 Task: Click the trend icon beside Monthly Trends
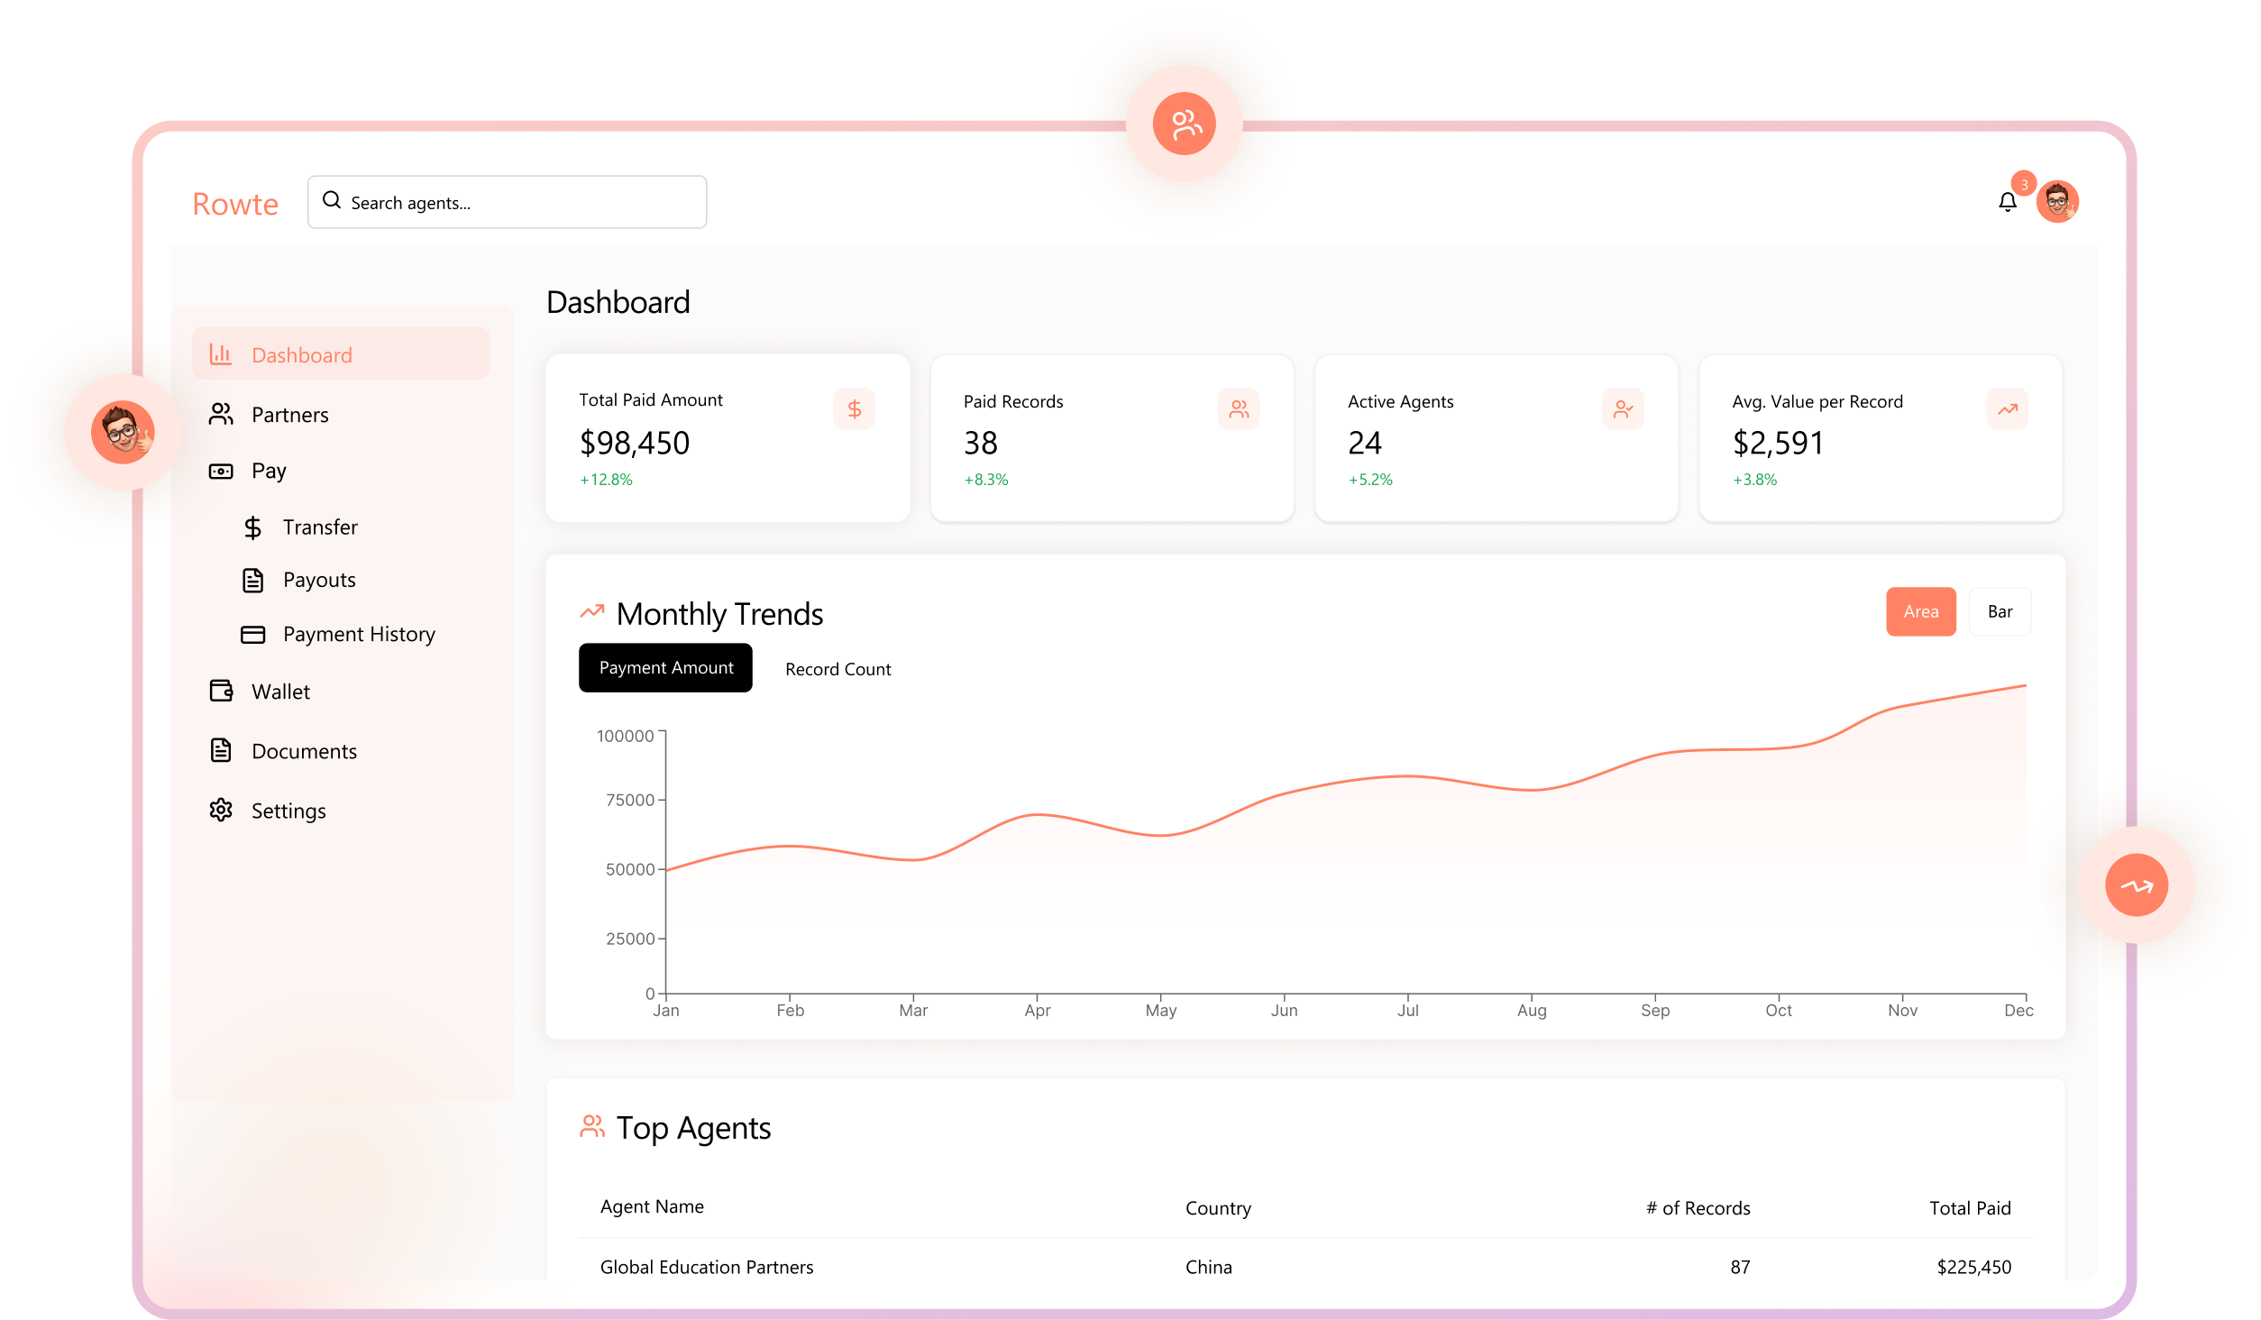pyautogui.click(x=591, y=611)
